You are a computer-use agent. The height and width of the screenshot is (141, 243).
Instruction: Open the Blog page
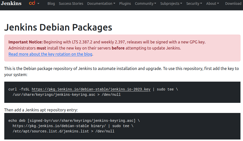pos(51,4)
